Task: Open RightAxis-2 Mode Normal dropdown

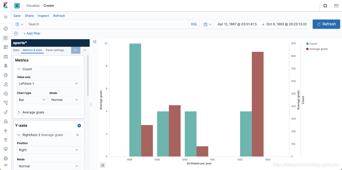Action: (x=48, y=166)
